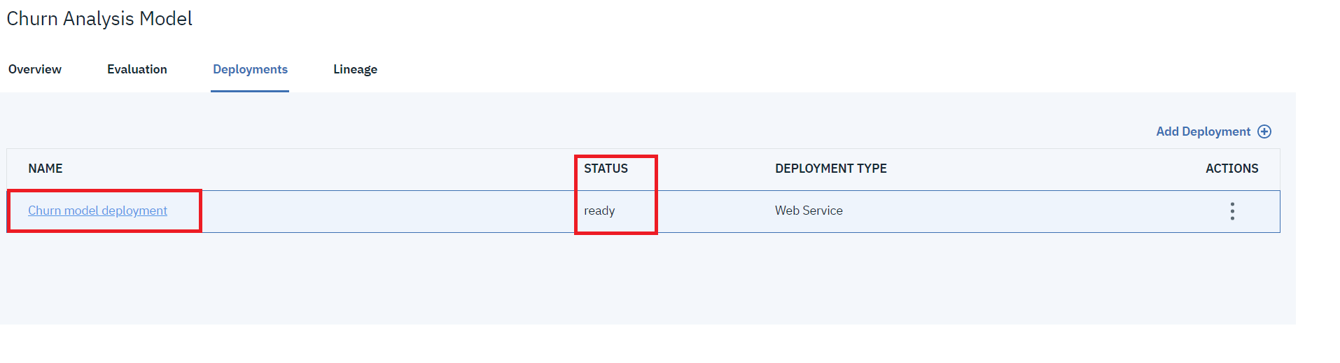This screenshot has height=363, width=1340.
Task: Click the plus circle icon beside Add Deployment
Action: click(x=1264, y=131)
